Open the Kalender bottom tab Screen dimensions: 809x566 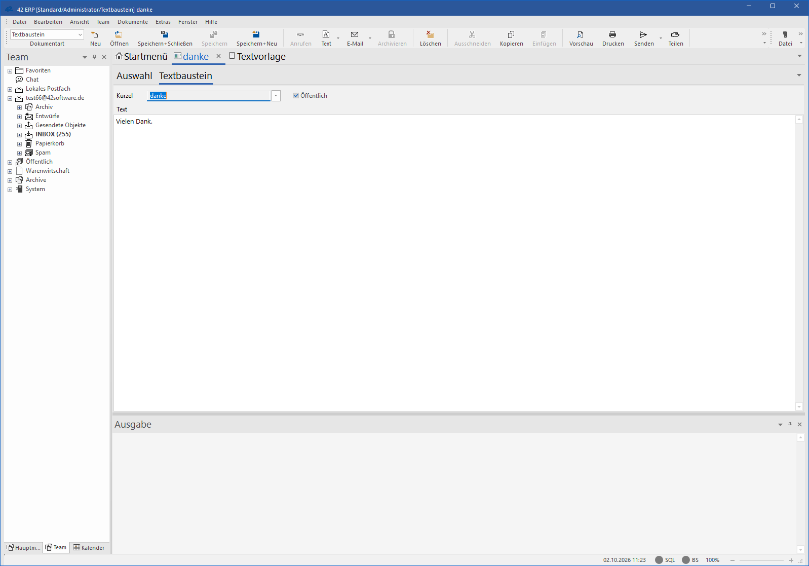89,548
